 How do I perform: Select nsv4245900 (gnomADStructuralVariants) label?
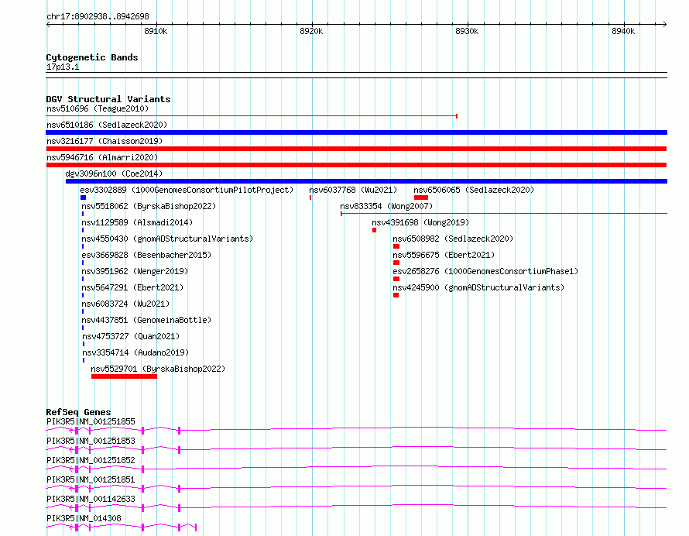[x=478, y=287]
